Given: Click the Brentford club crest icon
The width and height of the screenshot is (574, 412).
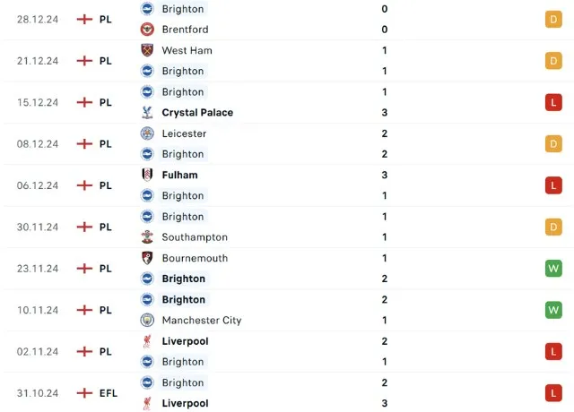Looking at the screenshot, I should [148, 30].
